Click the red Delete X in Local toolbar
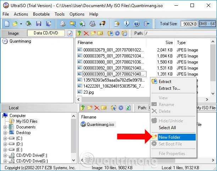Screen dimensions: 217x171 click(97, 108)
